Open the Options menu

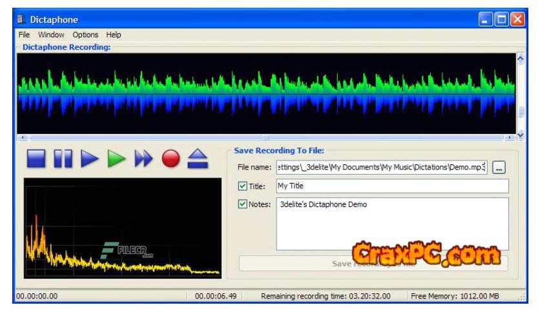tap(85, 35)
